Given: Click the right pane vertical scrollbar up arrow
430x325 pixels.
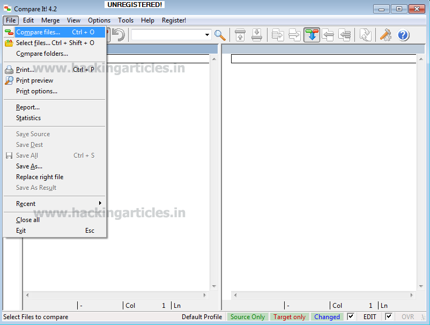Looking at the screenshot, I should point(421,59).
